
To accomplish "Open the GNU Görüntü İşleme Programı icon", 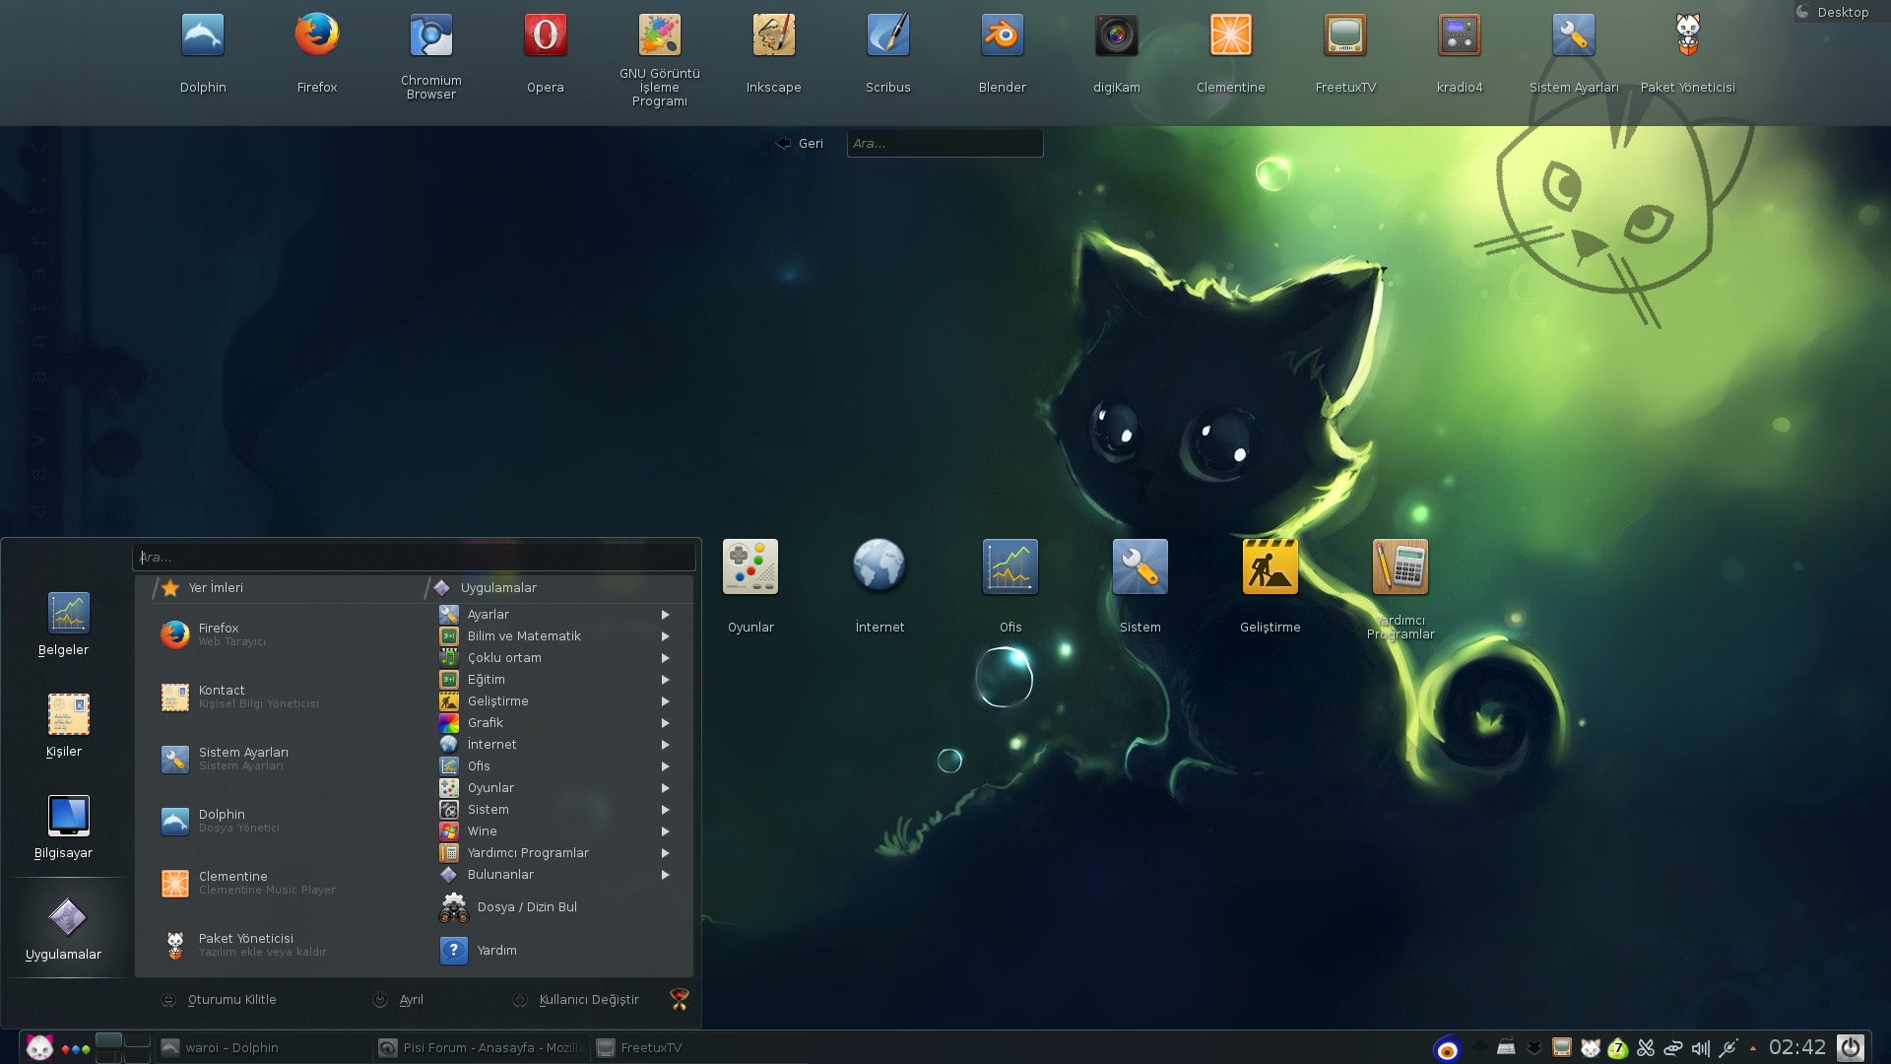I will [x=659, y=34].
